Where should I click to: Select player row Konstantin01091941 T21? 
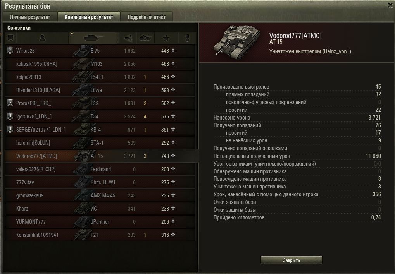pos(100,235)
